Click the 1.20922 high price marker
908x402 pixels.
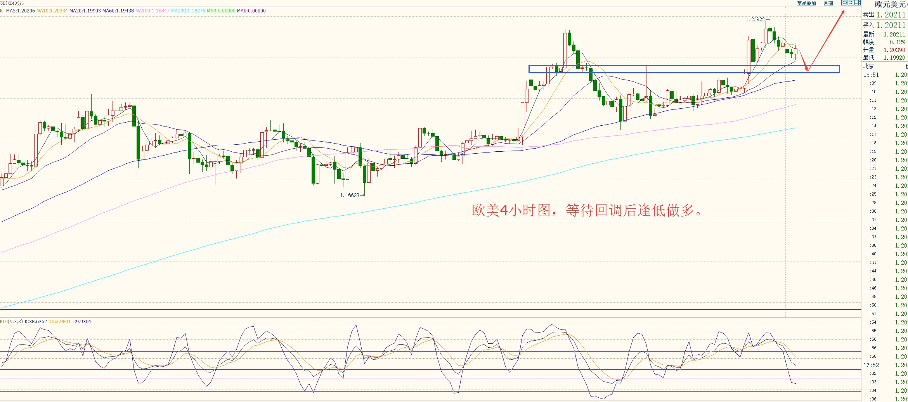(755, 19)
